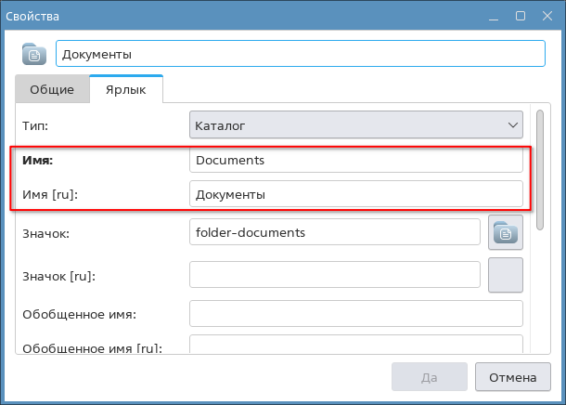The height and width of the screenshot is (405, 566).
Task: Focus the Имя field containing Documents
Action: point(355,160)
